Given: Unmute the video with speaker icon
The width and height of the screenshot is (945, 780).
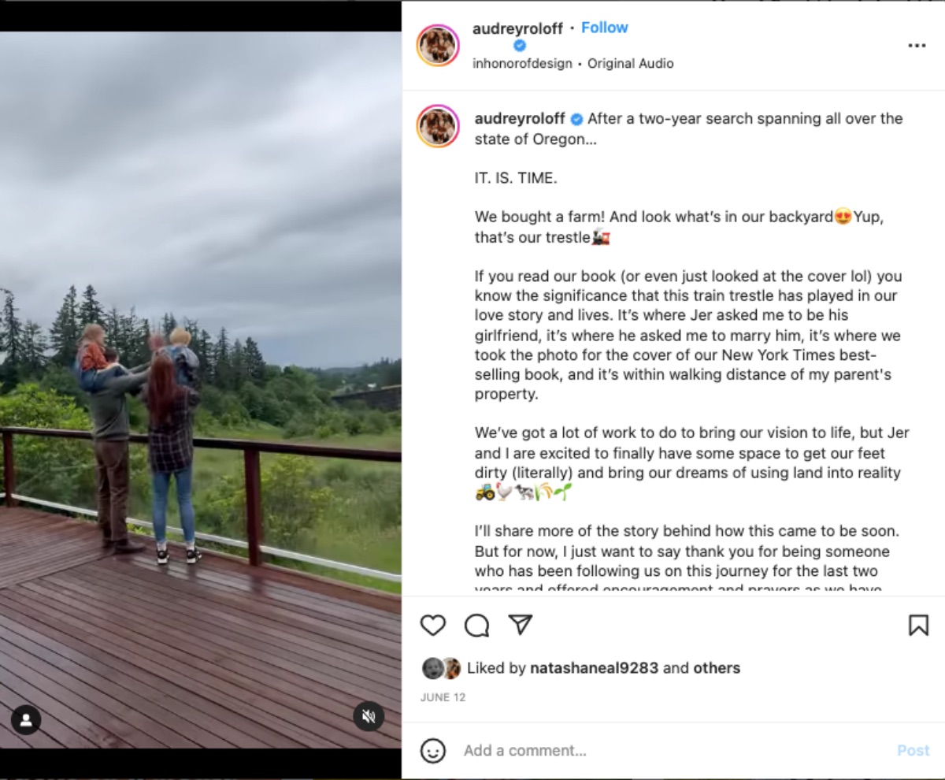Looking at the screenshot, I should pyautogui.click(x=368, y=716).
